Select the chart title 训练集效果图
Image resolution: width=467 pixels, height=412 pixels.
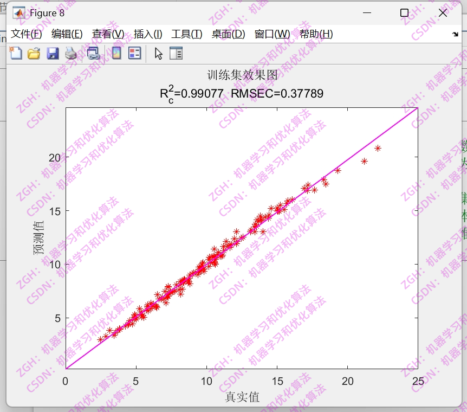coord(242,76)
